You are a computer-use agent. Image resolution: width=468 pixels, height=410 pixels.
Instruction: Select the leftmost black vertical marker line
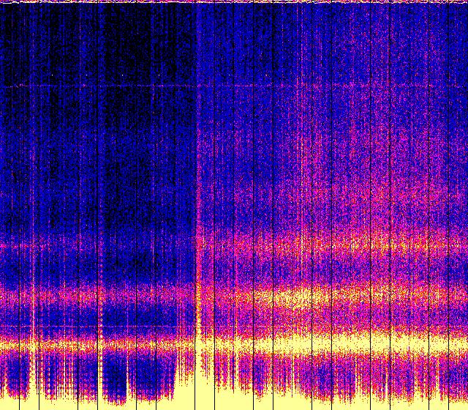click(x=29, y=205)
